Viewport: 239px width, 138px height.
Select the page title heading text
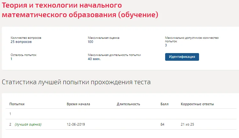click(x=80, y=10)
